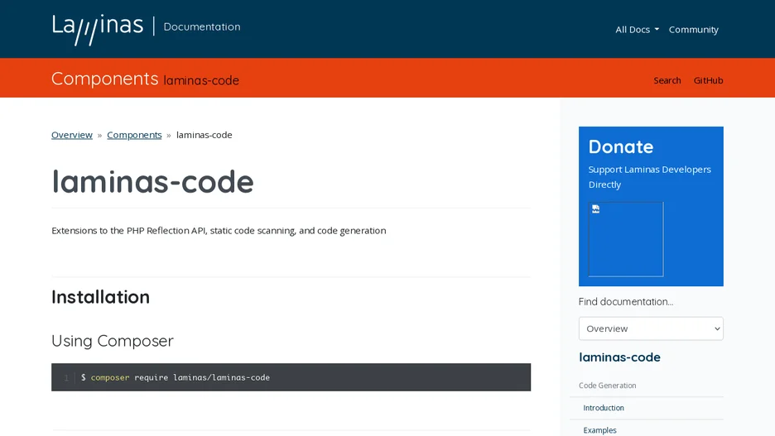Click the Components heading in orange bar
This screenshot has height=436, width=775.
click(105, 79)
